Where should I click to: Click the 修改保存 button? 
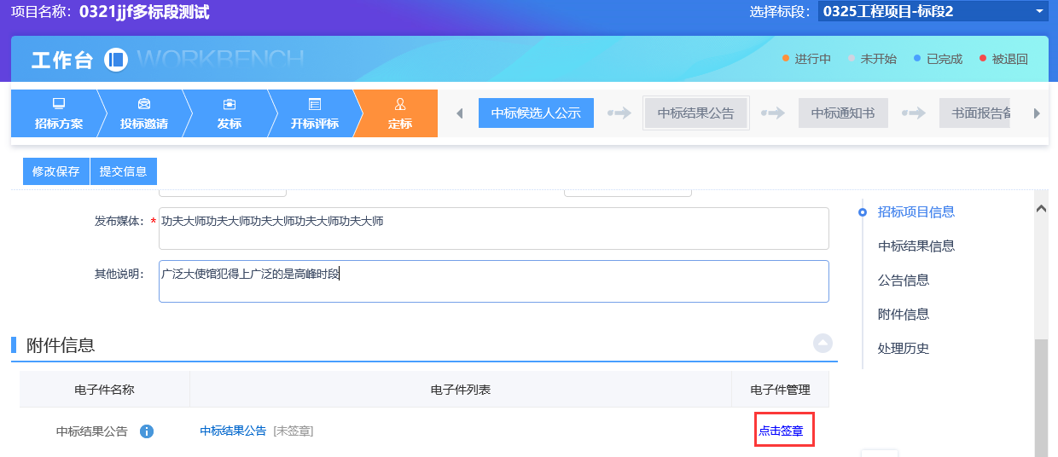(55, 171)
